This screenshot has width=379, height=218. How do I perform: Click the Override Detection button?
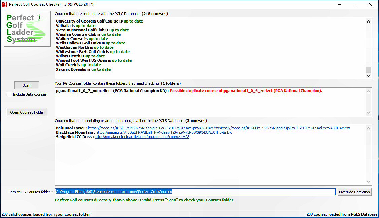[354, 192]
